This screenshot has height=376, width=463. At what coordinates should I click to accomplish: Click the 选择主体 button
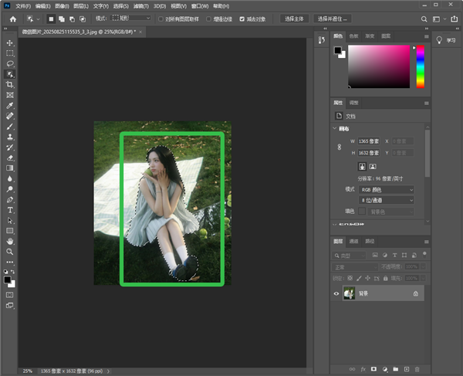[x=294, y=18]
